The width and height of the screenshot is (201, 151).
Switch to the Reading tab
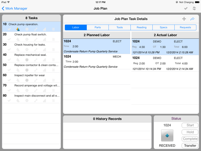[142, 27]
